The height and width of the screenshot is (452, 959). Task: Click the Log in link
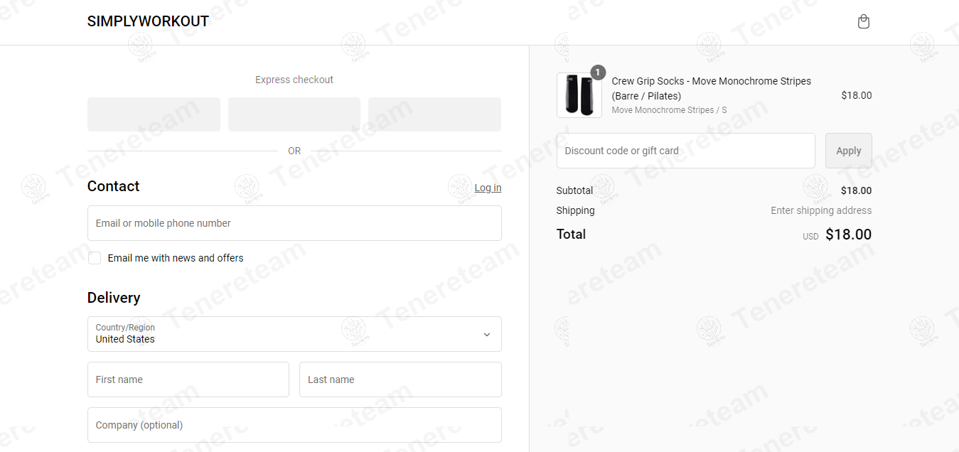click(488, 188)
